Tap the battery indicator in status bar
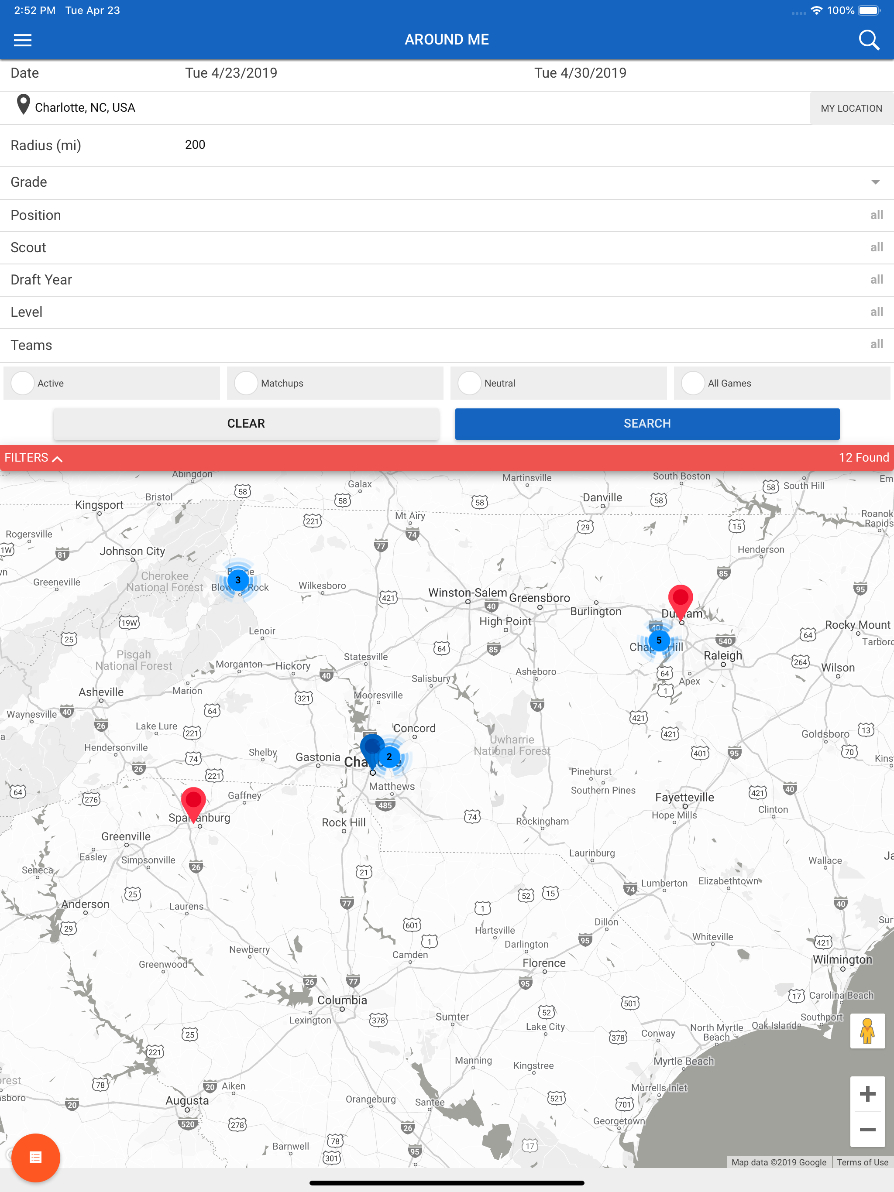The height and width of the screenshot is (1192, 894). coord(869,10)
